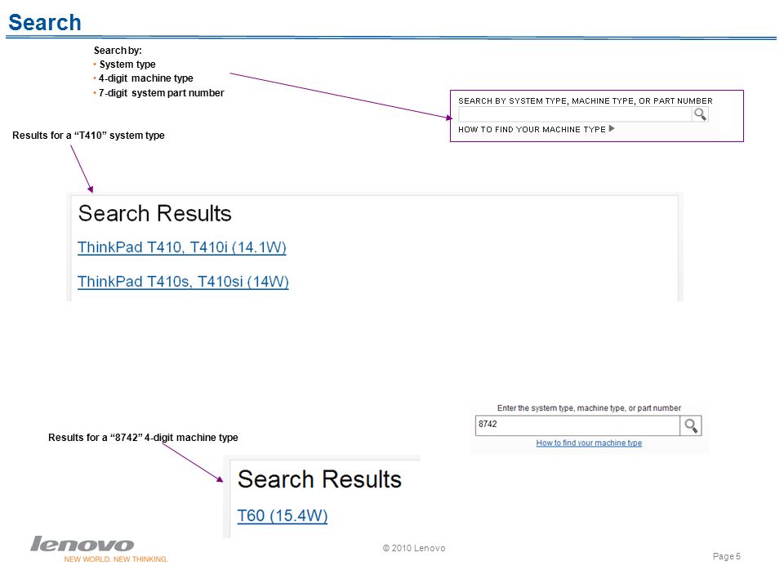Screen dimensions: 784x588
Task: Click the 'Page 5' page number
Action: 727,556
